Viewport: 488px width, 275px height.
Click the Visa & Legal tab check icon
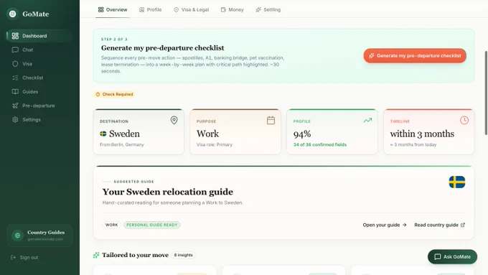176,9
